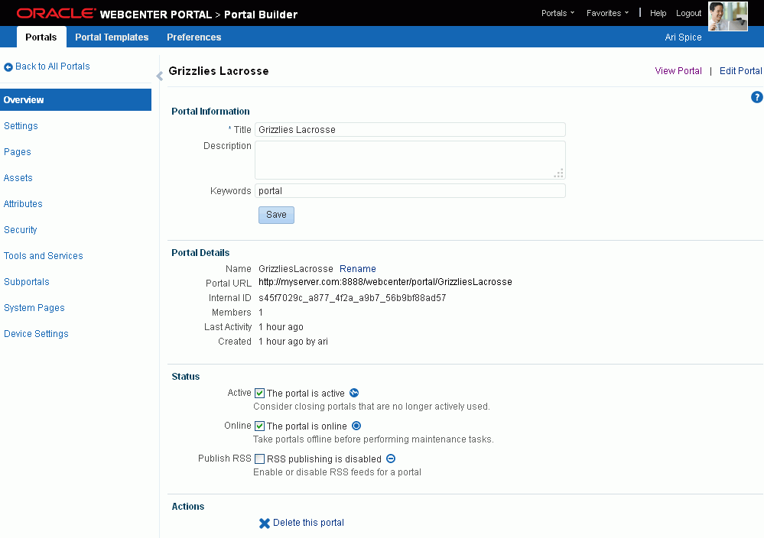Open Assets in the sidebar
The height and width of the screenshot is (538, 764).
pyautogui.click(x=18, y=178)
